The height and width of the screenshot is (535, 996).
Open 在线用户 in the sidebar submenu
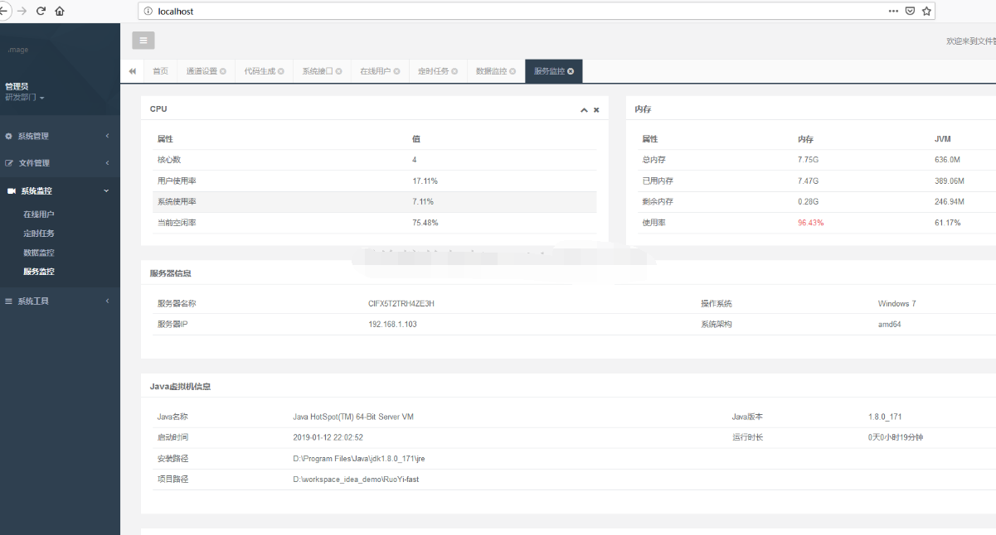[x=39, y=214]
